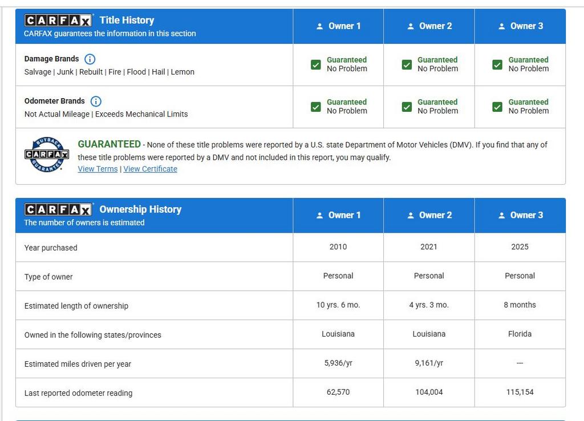Click Odometer Brands green check for Owner 2
The height and width of the screenshot is (421, 584).
[407, 107]
